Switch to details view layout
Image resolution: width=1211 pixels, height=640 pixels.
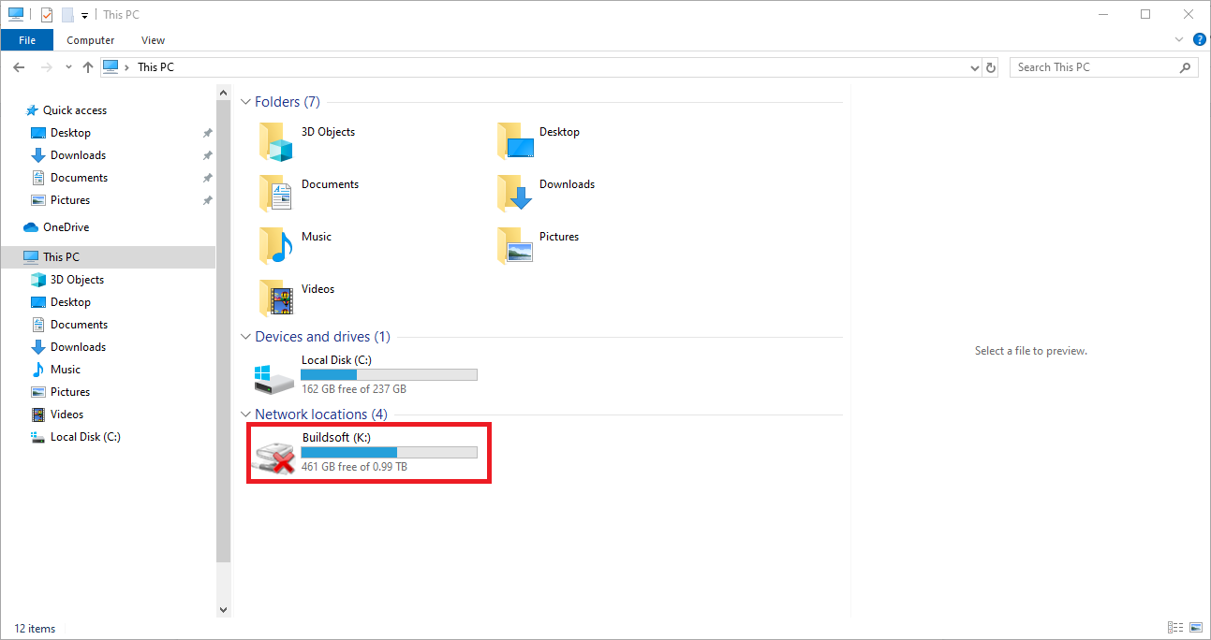[x=1174, y=628]
